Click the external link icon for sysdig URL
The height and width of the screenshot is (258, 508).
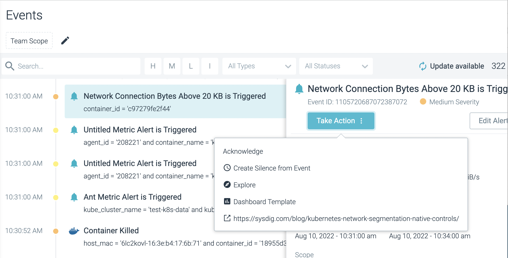227,218
